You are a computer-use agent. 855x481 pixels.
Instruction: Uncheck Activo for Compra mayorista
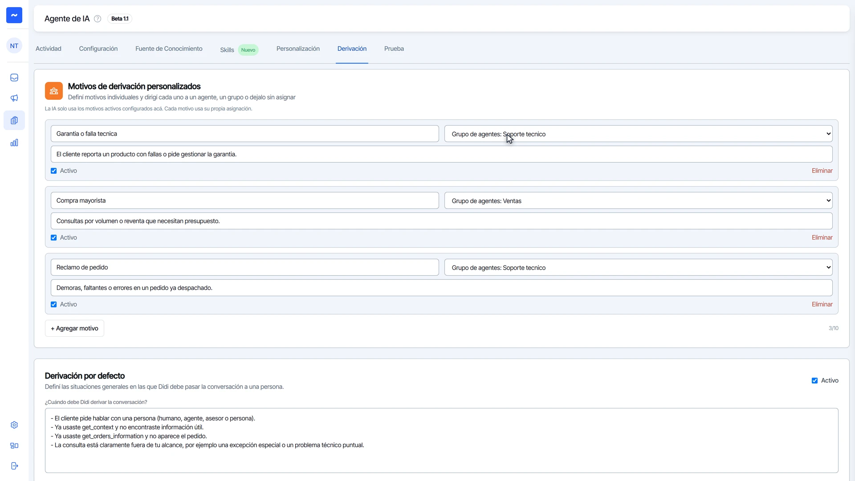(x=54, y=238)
